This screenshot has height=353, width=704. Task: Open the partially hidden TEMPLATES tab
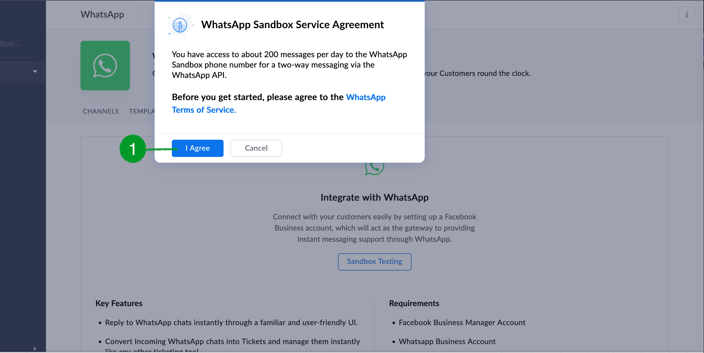[142, 111]
